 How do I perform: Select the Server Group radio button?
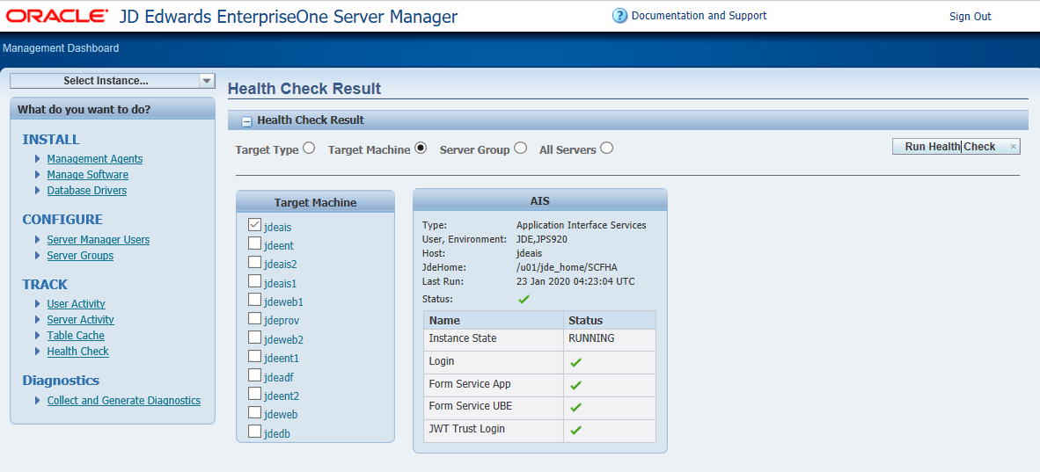tap(520, 149)
